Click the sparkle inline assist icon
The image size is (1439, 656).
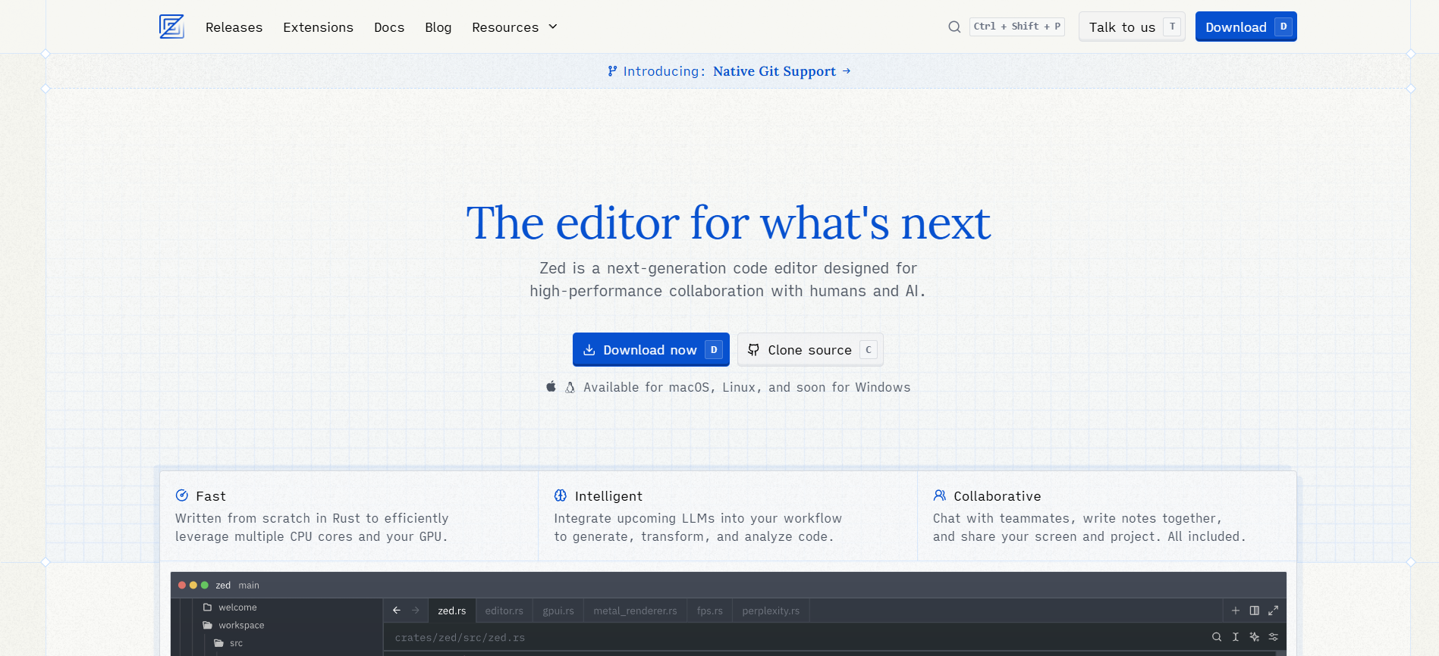coord(1255,637)
